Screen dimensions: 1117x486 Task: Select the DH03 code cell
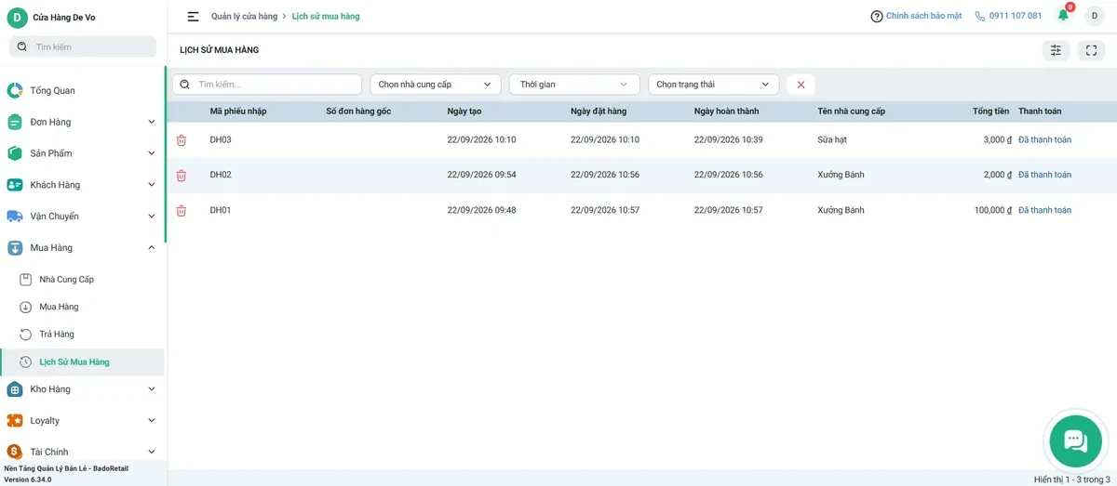tap(221, 140)
